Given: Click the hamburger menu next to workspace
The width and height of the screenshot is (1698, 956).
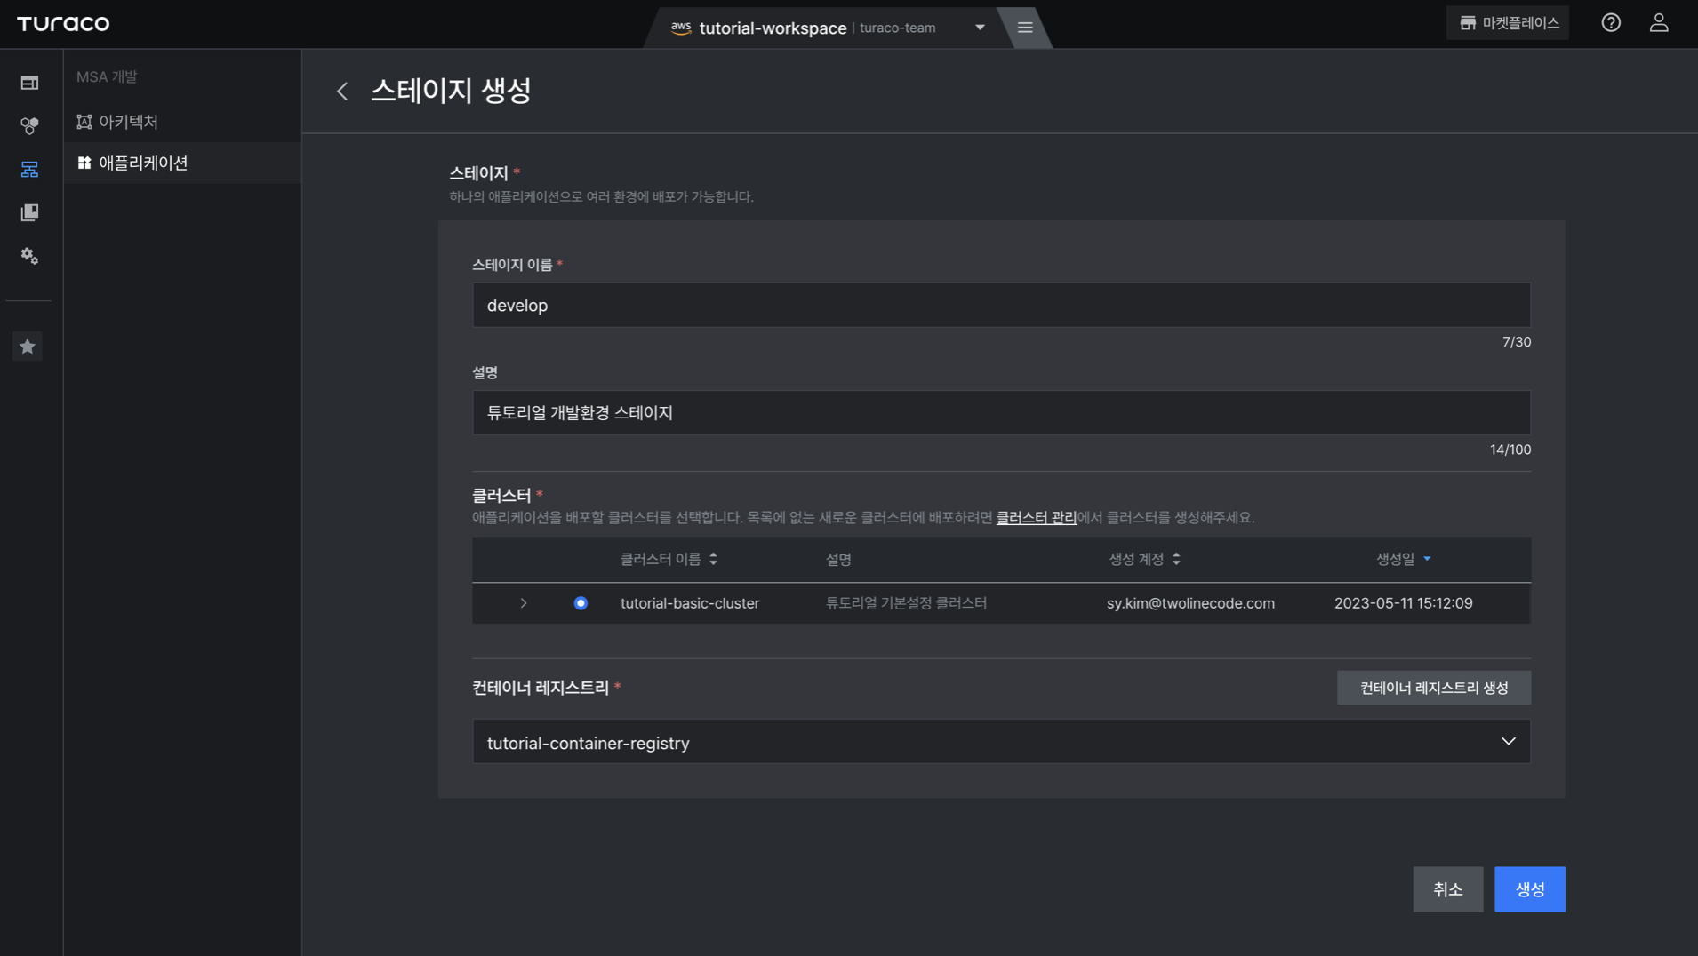Looking at the screenshot, I should pyautogui.click(x=1025, y=28).
